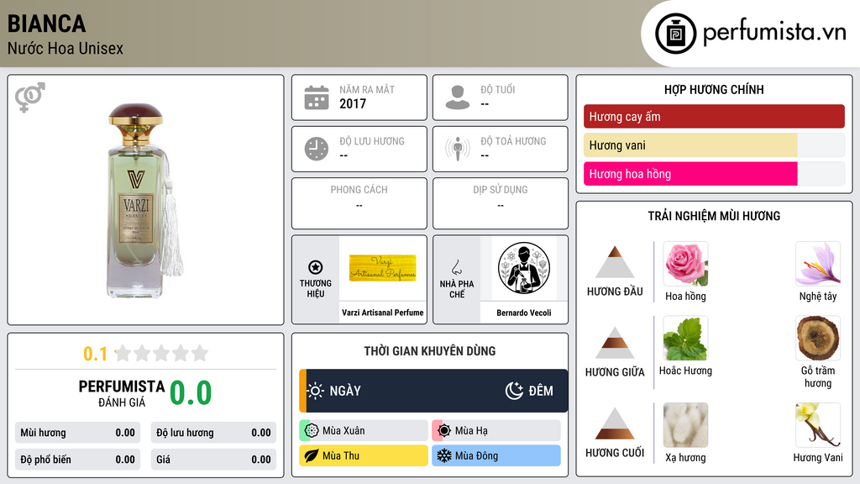Click the Bernardo Vecoli perfumer name

[x=524, y=313]
